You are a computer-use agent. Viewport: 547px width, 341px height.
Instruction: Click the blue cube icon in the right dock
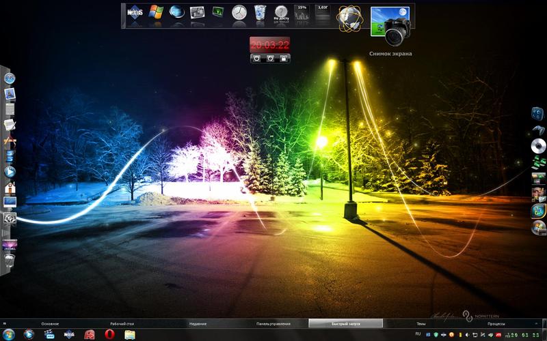point(538,114)
